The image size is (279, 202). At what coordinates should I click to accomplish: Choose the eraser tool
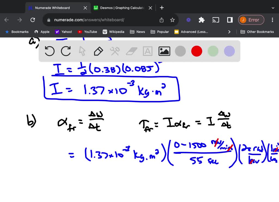coord(132,51)
